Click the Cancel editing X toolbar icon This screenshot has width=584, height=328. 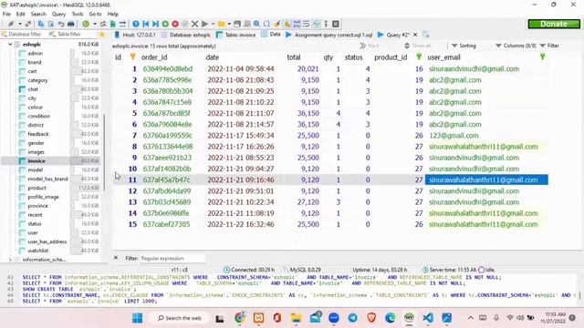[x=194, y=24]
